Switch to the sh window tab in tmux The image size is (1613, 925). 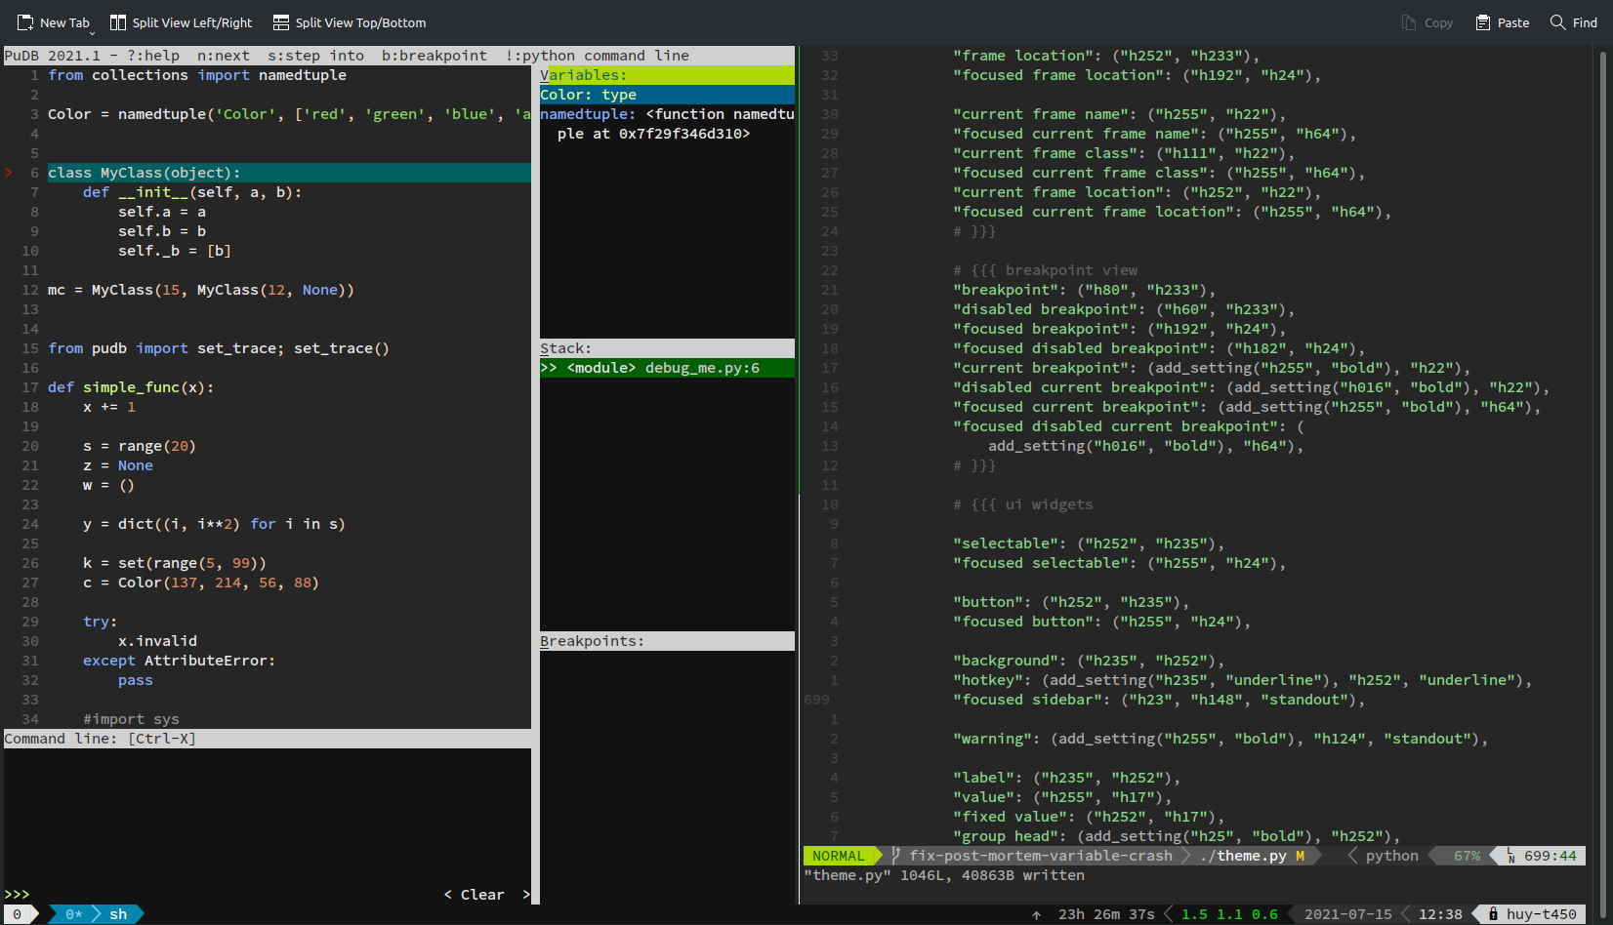116,914
